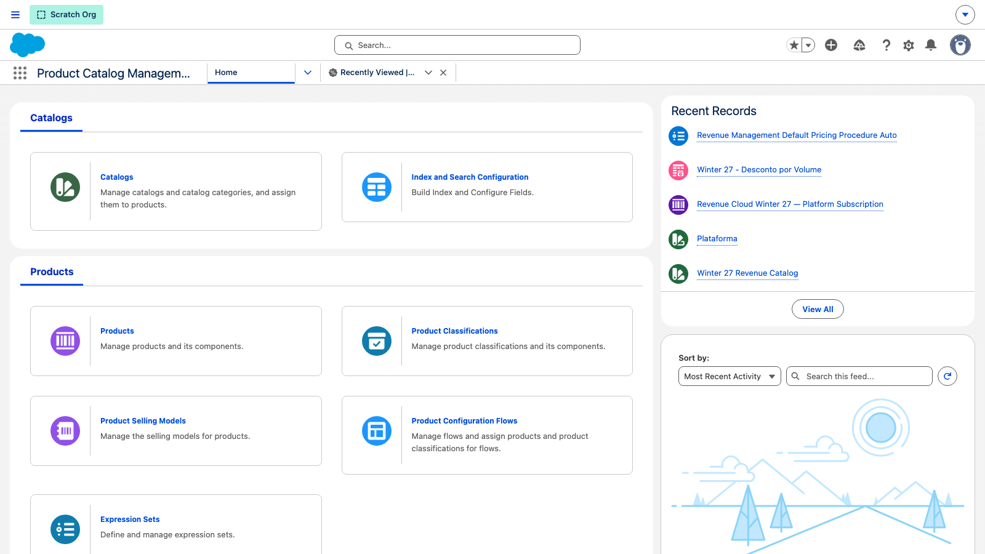Click the Index and Search Configuration icon
This screenshot has height=554, width=985.
[x=377, y=187]
